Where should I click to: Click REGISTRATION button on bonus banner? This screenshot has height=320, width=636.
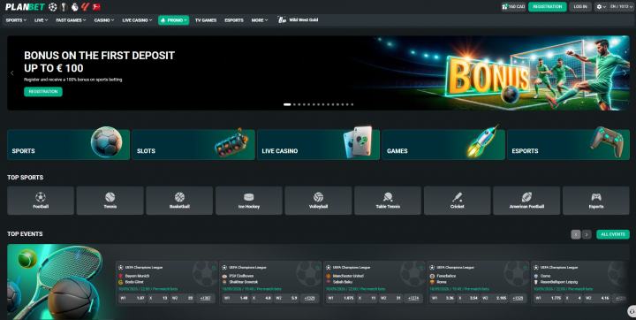coord(43,92)
